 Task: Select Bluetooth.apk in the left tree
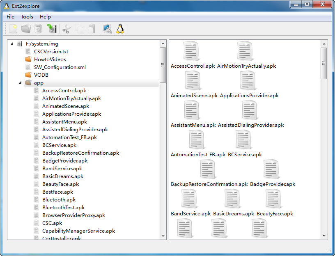coord(59,200)
